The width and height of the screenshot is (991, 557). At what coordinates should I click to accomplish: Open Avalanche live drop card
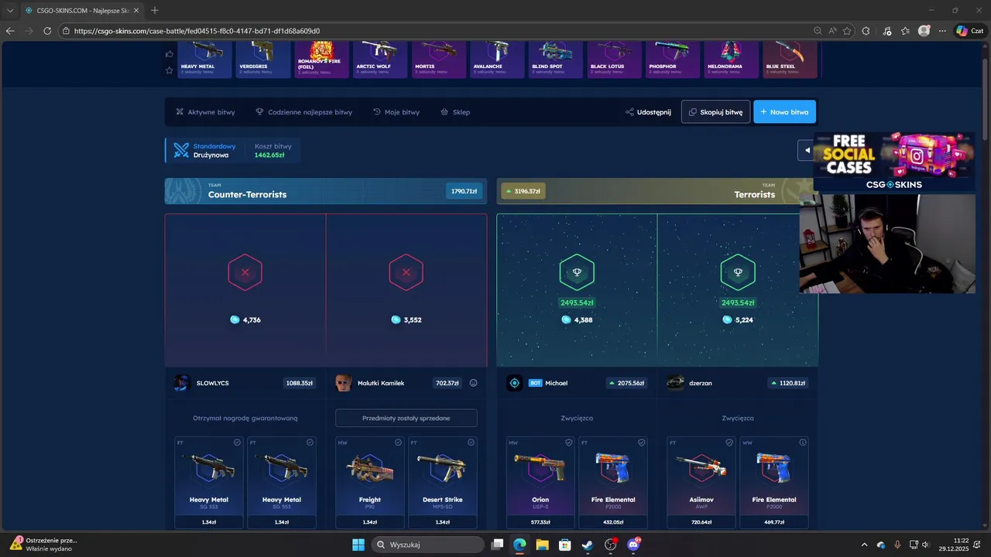[497, 60]
